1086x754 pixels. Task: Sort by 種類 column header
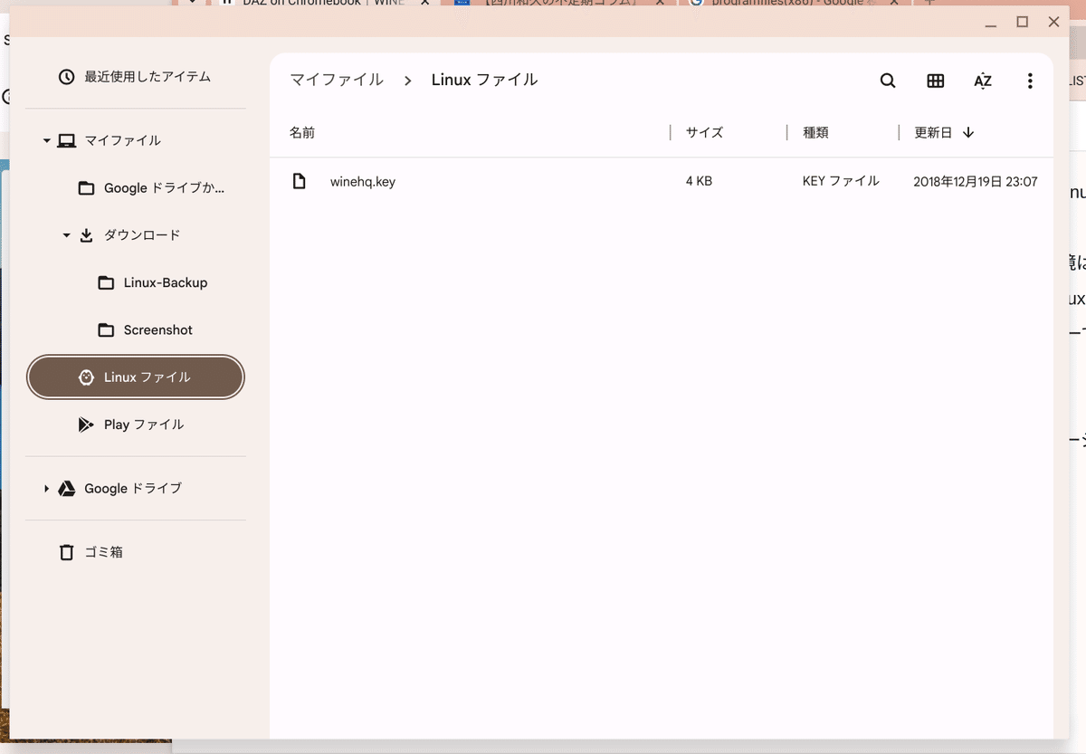pos(815,132)
